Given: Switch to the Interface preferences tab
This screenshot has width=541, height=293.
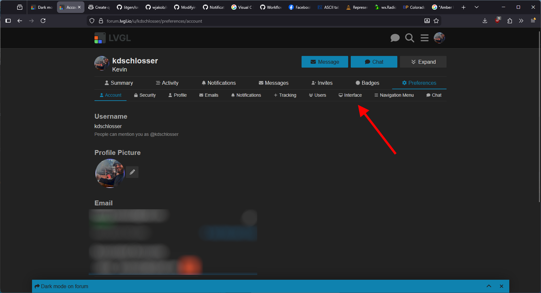Looking at the screenshot, I should click(350, 95).
